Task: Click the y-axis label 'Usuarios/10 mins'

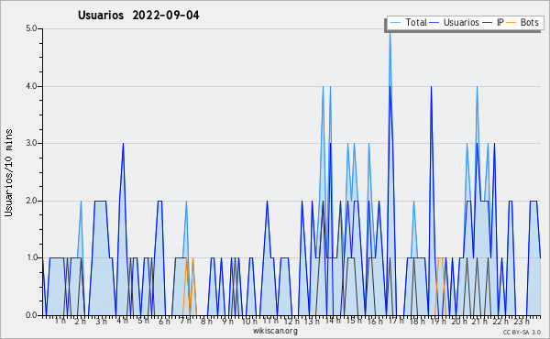Action: click(x=8, y=172)
